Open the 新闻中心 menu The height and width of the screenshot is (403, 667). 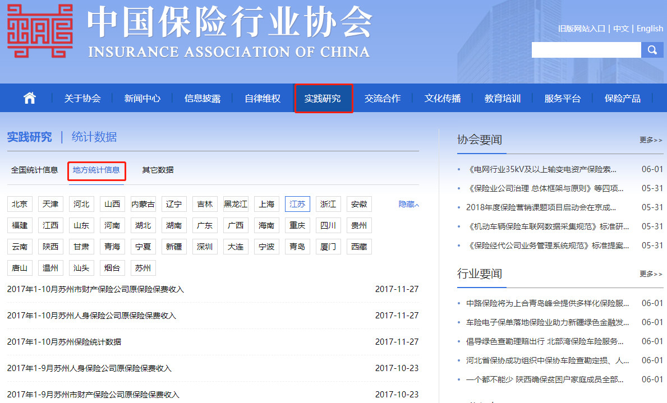tap(142, 99)
